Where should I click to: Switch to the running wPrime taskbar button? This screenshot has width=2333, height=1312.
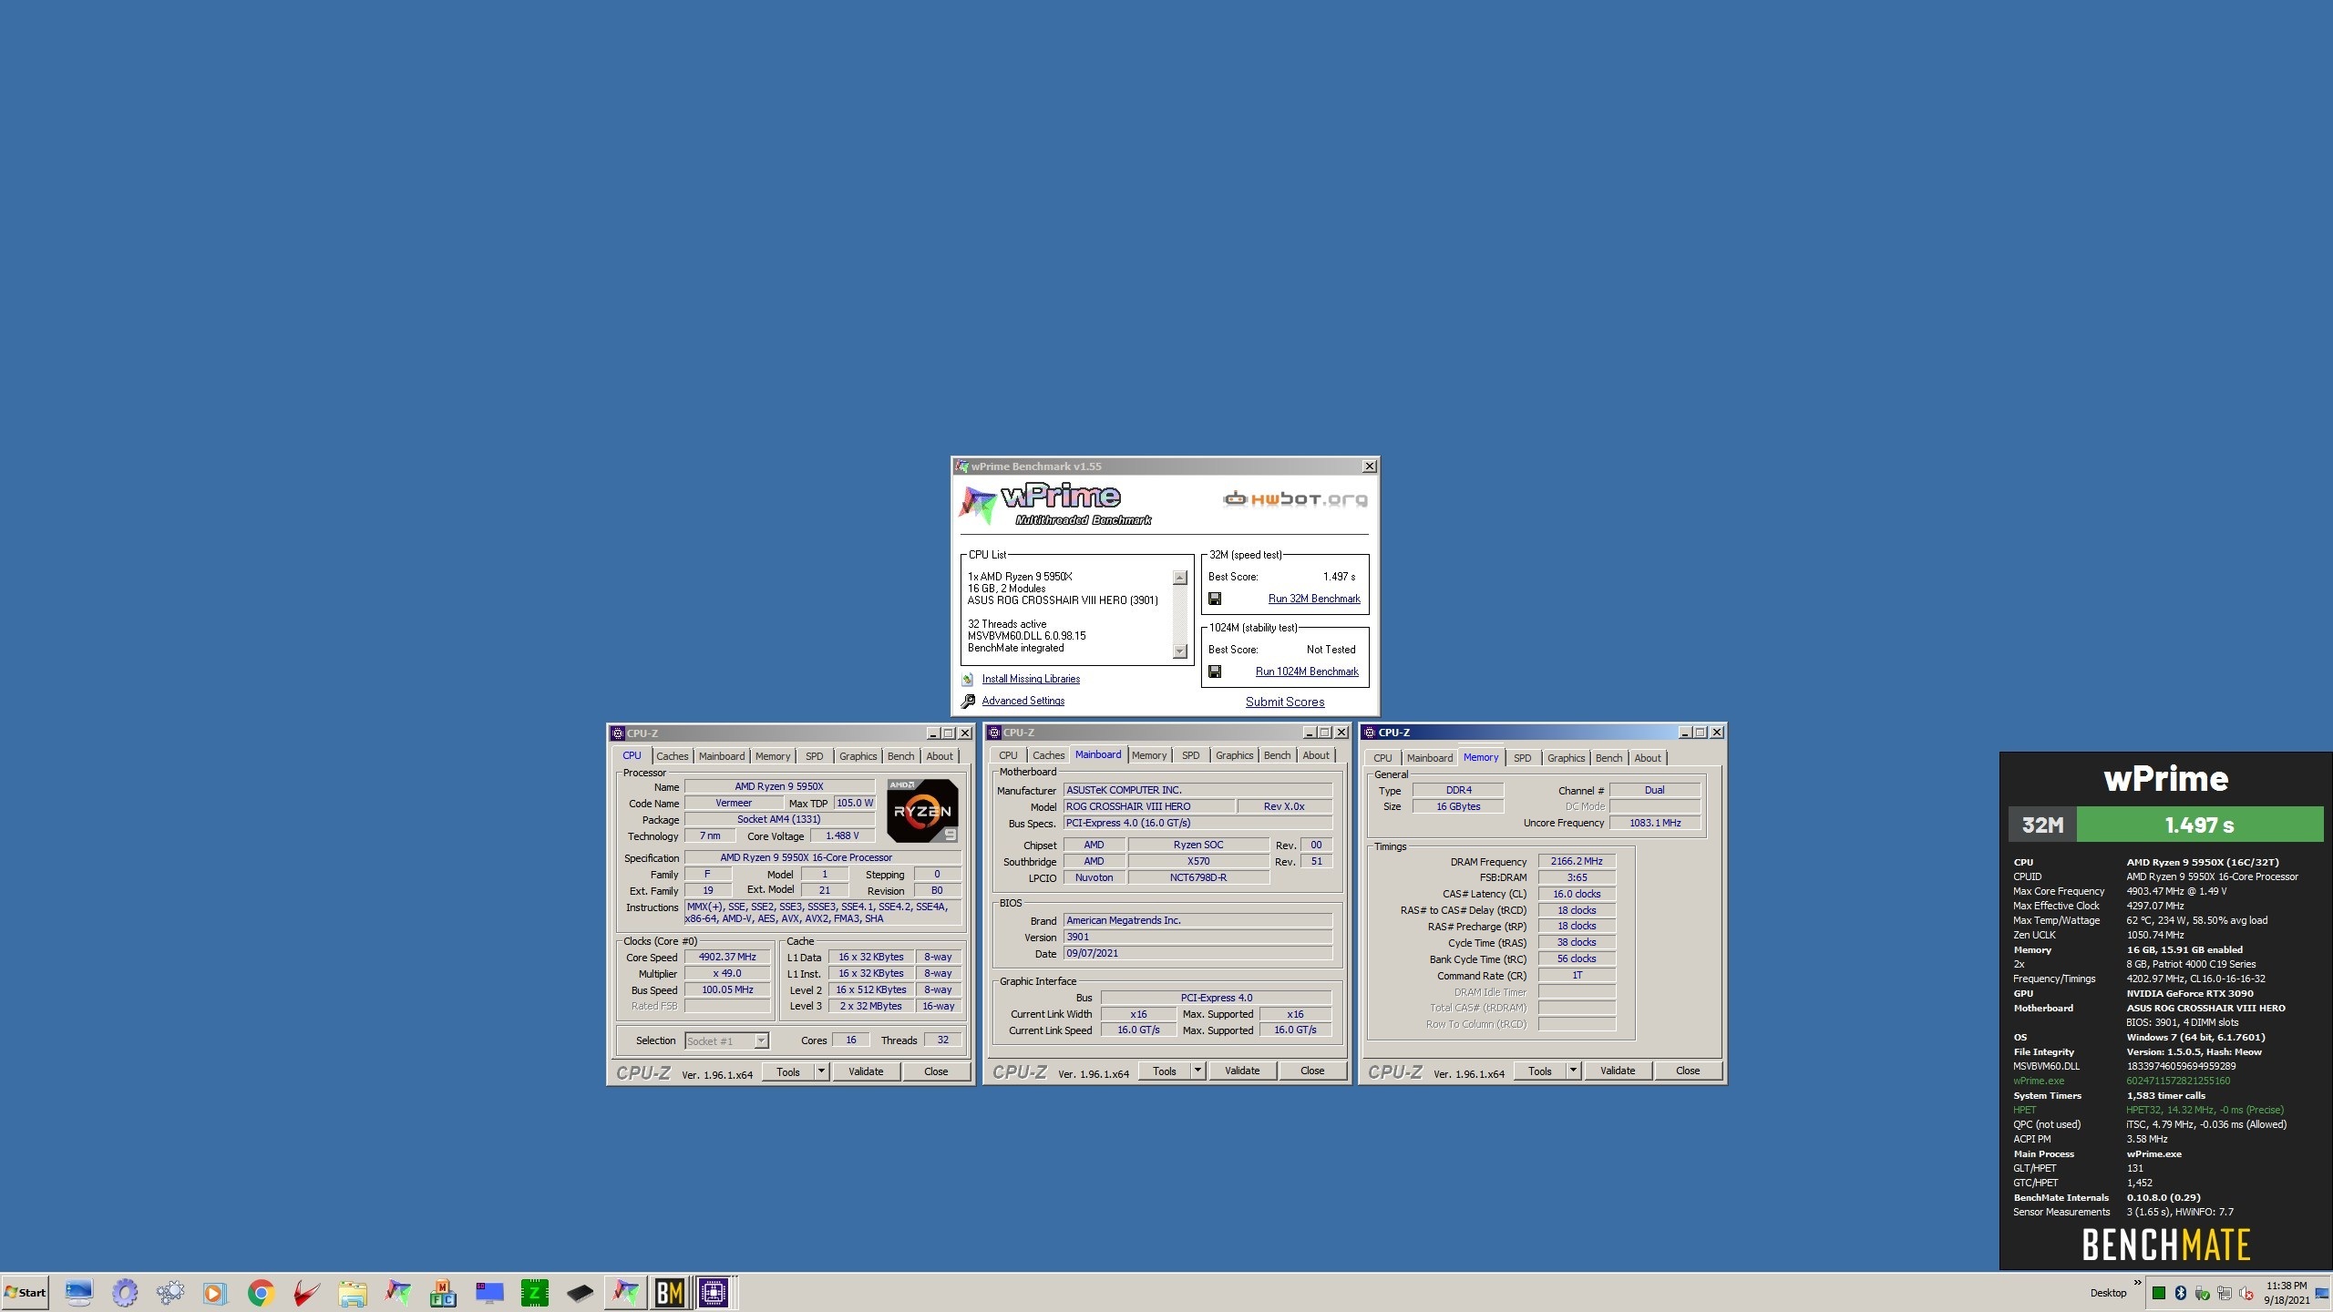point(626,1292)
